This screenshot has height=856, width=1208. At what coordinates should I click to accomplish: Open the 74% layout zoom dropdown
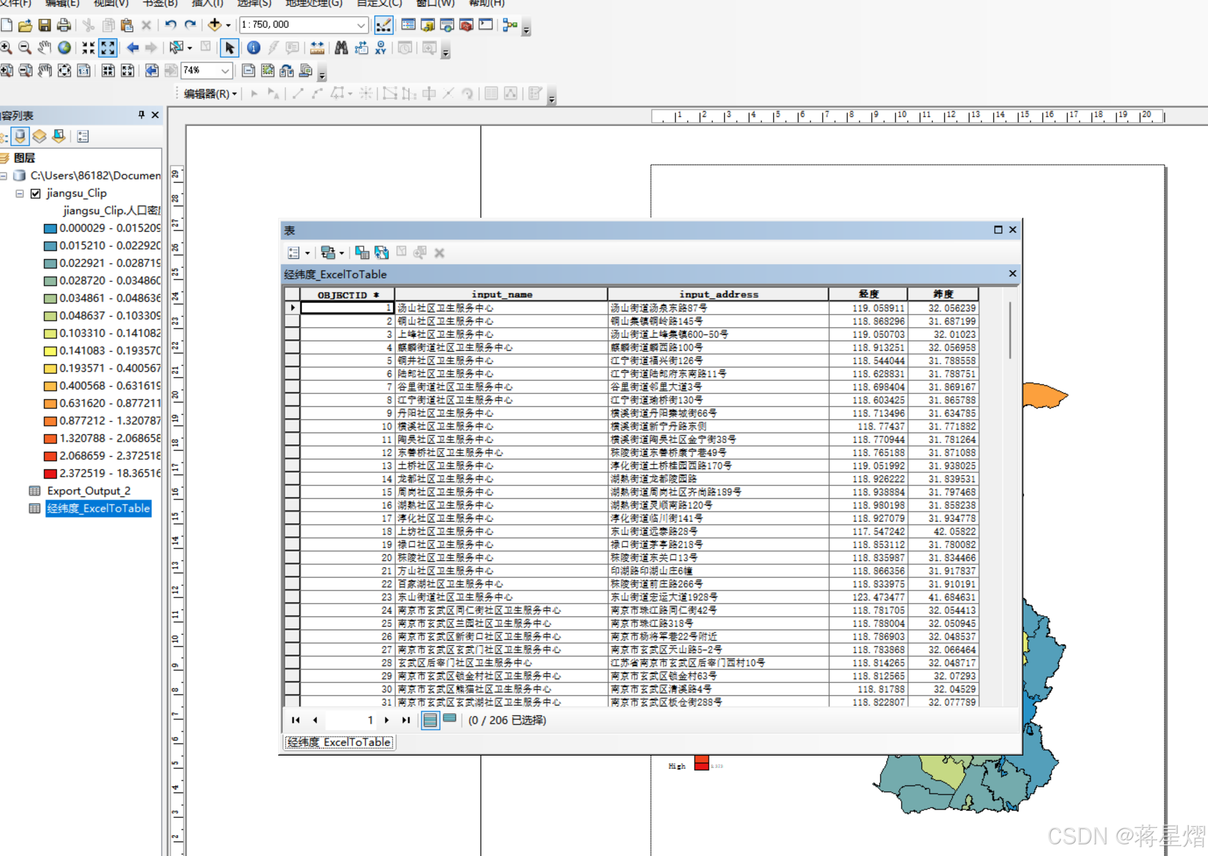pyautogui.click(x=225, y=71)
